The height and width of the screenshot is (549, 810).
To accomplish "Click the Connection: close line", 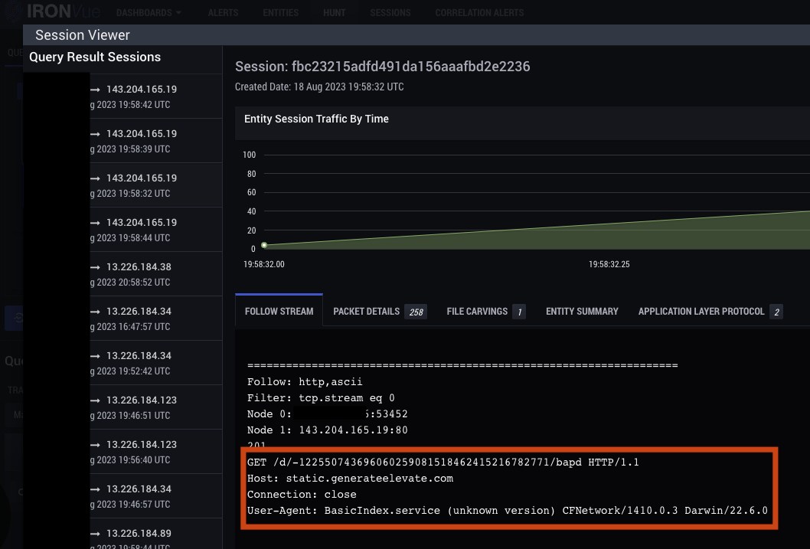I will 302,495.
